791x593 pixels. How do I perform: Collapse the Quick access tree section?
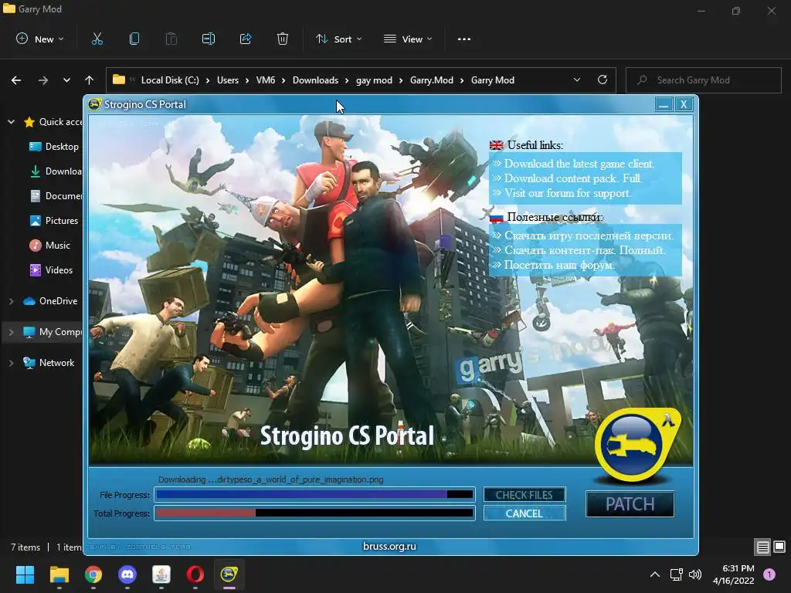(11, 121)
